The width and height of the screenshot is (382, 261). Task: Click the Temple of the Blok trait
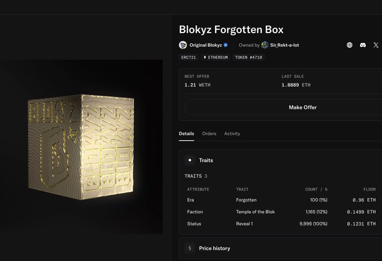point(255,212)
